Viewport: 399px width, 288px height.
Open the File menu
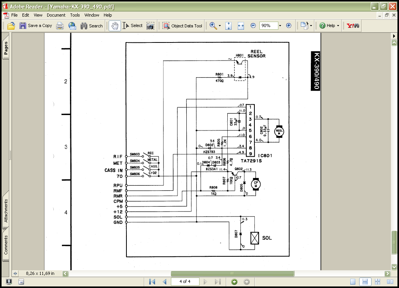15,15
